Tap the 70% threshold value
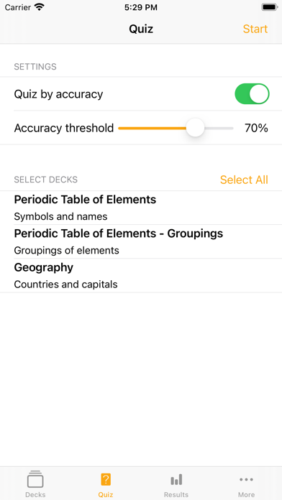 [256, 128]
